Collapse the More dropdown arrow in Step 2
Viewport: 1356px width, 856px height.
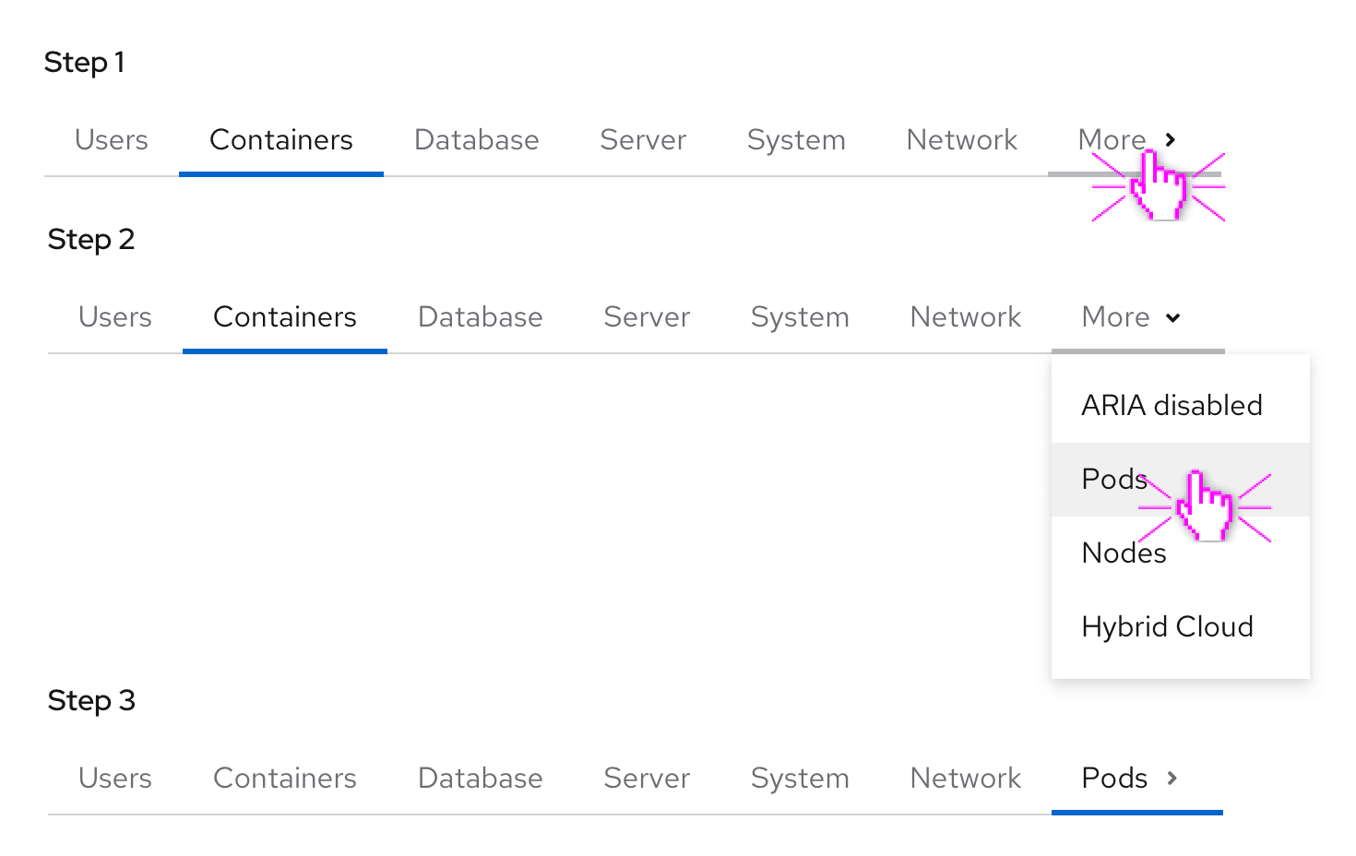(1172, 318)
